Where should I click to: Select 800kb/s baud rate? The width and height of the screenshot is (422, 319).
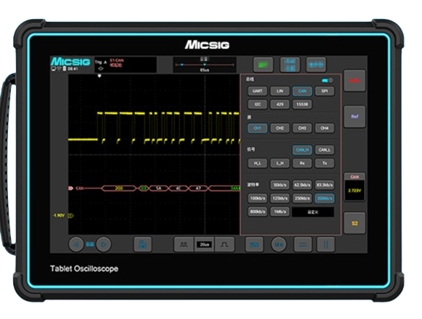(x=258, y=212)
